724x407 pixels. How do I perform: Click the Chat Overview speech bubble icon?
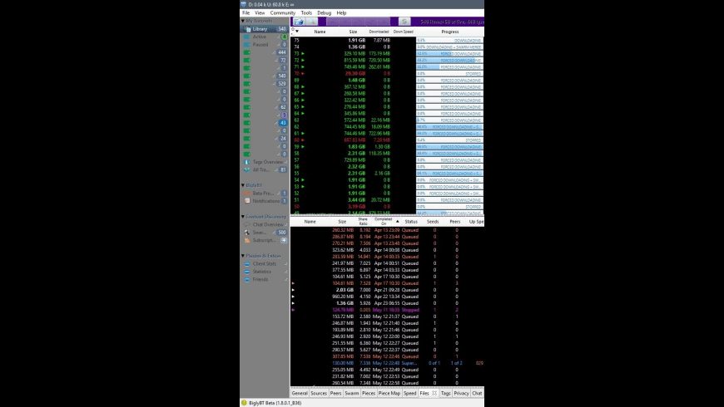point(247,224)
